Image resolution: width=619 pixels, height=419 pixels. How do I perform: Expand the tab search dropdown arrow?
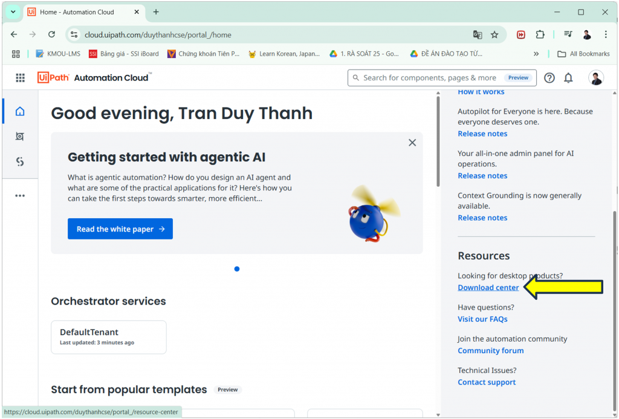[x=13, y=12]
